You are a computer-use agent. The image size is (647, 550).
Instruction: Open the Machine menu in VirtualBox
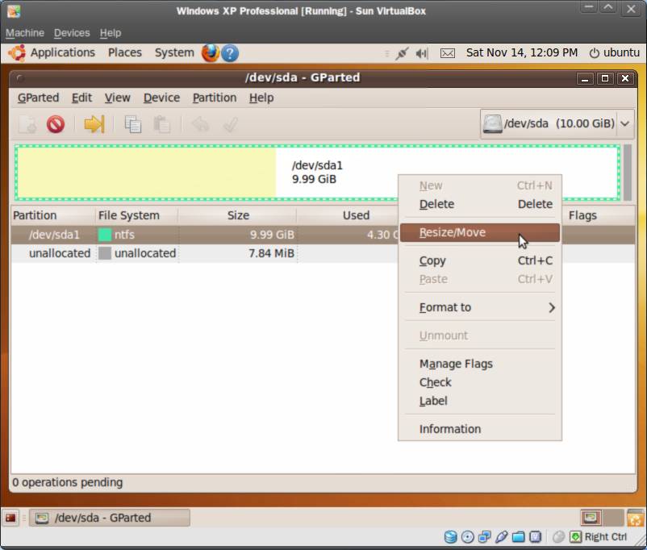click(25, 33)
